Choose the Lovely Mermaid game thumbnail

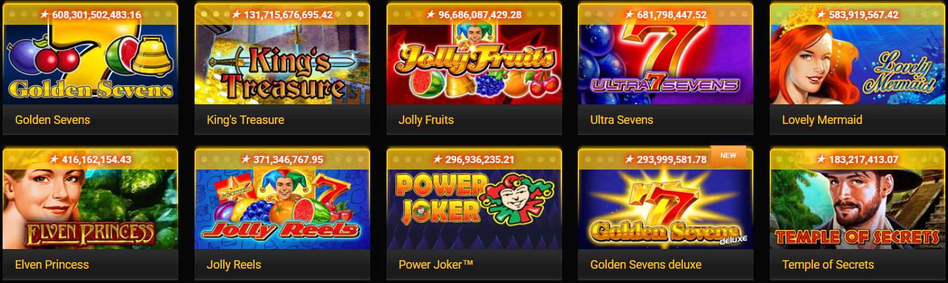(x=857, y=64)
